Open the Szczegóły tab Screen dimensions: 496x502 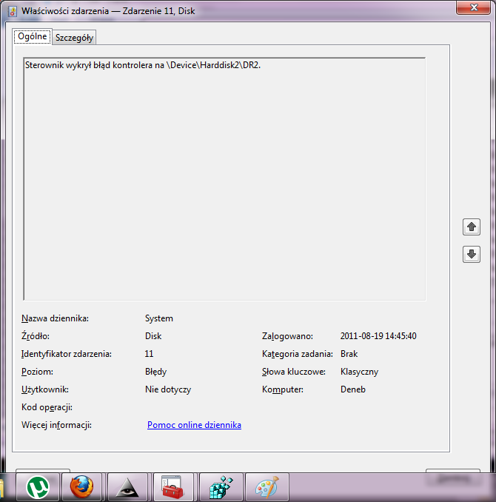pos(74,38)
